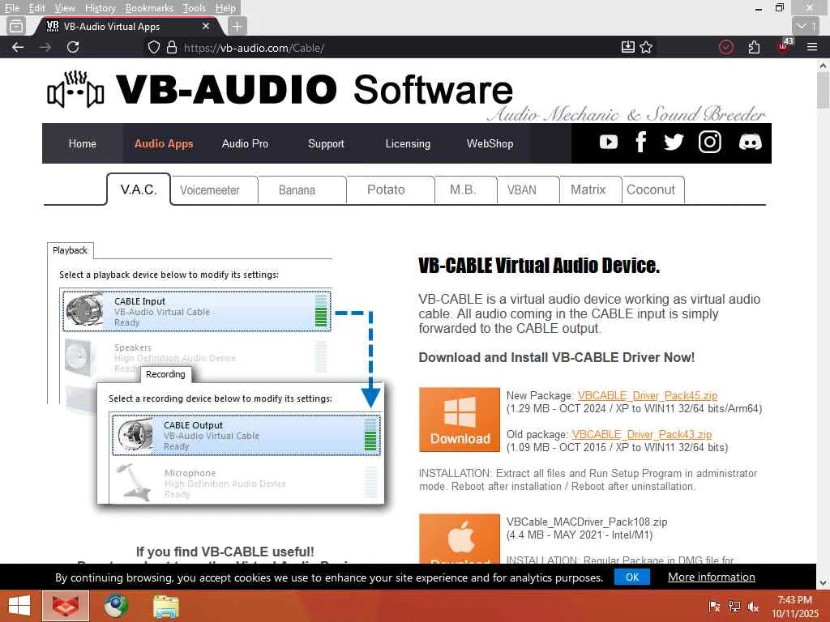Click the VB-Audio speaker logo
The width and height of the screenshot is (830, 622).
coord(75,90)
